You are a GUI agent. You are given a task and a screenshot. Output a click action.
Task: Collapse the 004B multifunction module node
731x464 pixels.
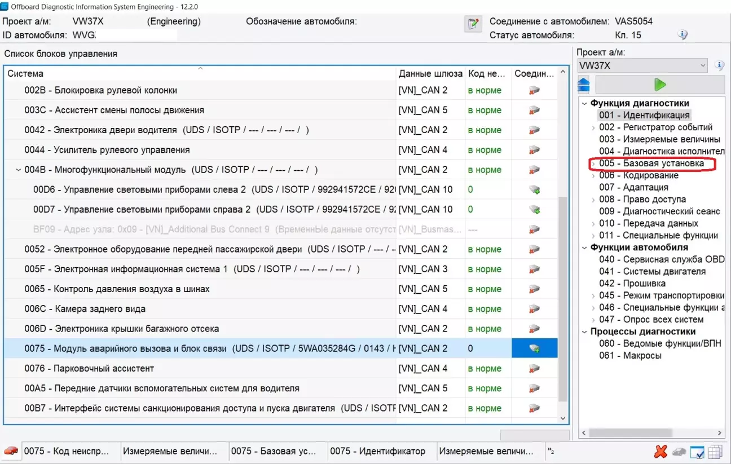pos(19,170)
